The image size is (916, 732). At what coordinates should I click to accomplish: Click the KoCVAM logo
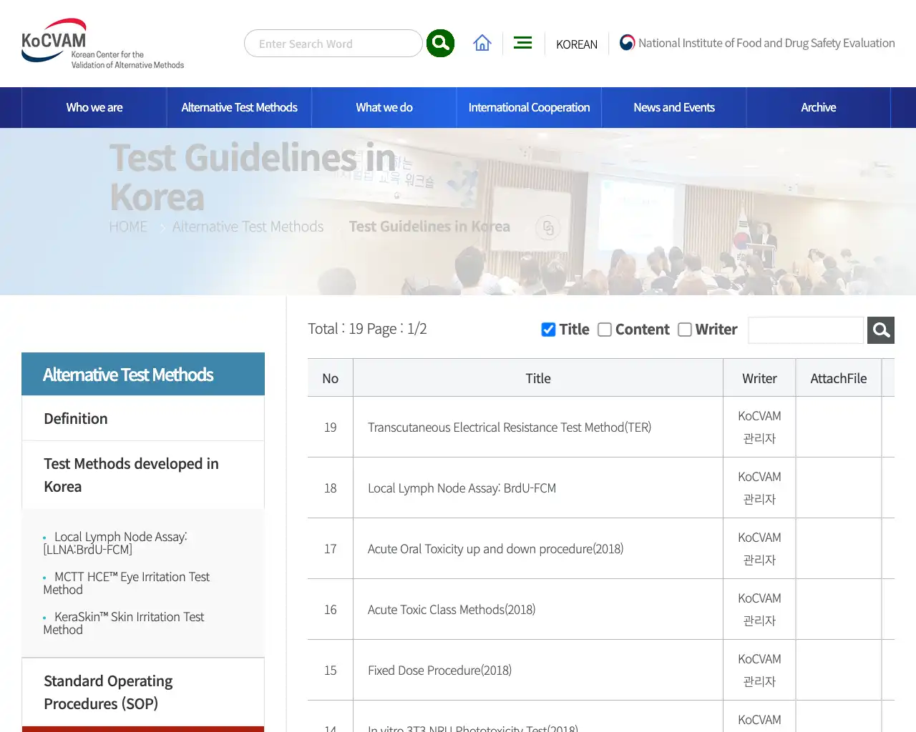point(103,44)
